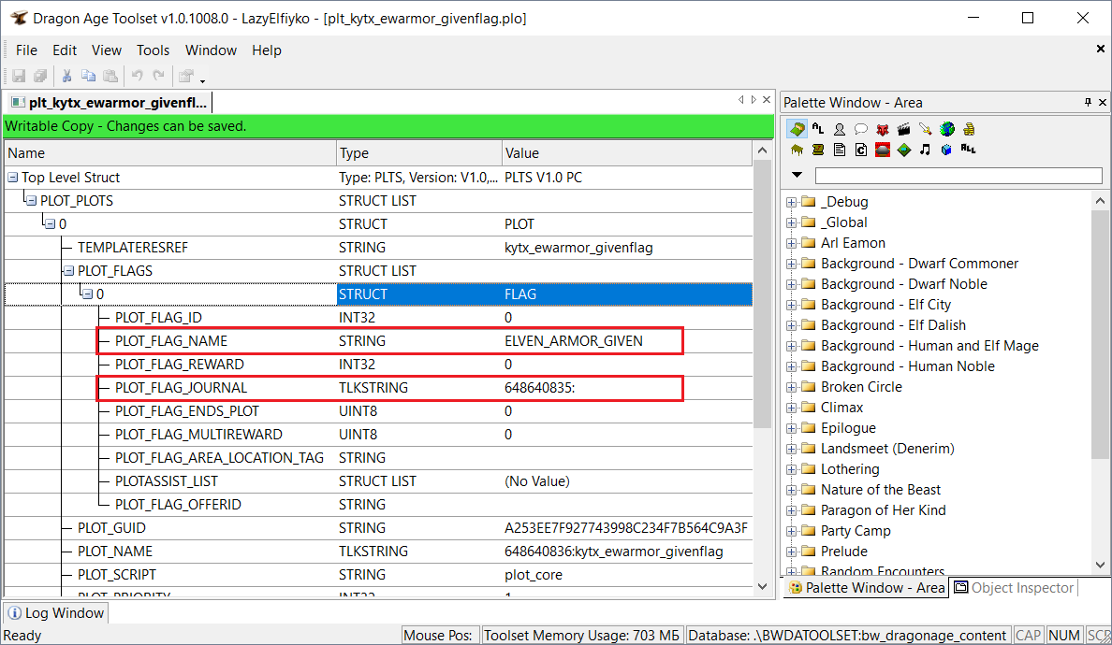The image size is (1112, 645).
Task: Close the active document tab
Action: (767, 100)
